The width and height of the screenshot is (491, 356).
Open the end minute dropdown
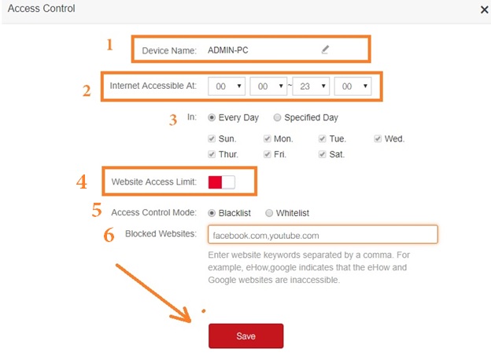[x=353, y=86]
